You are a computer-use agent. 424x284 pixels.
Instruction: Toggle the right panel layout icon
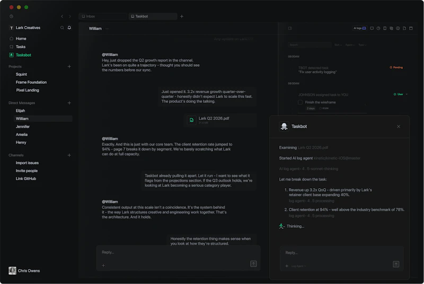tap(290, 28)
